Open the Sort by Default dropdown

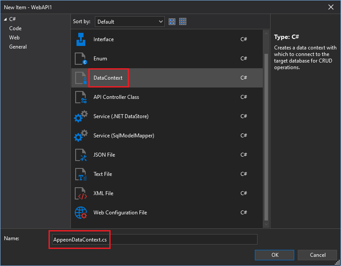coord(130,21)
